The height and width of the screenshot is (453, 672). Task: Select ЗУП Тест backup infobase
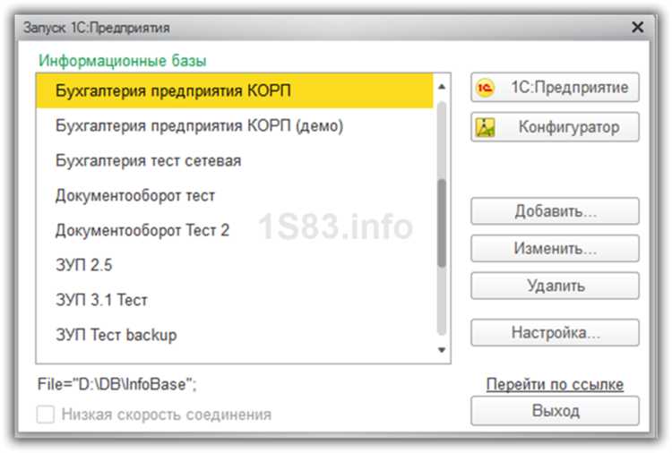(x=235, y=335)
